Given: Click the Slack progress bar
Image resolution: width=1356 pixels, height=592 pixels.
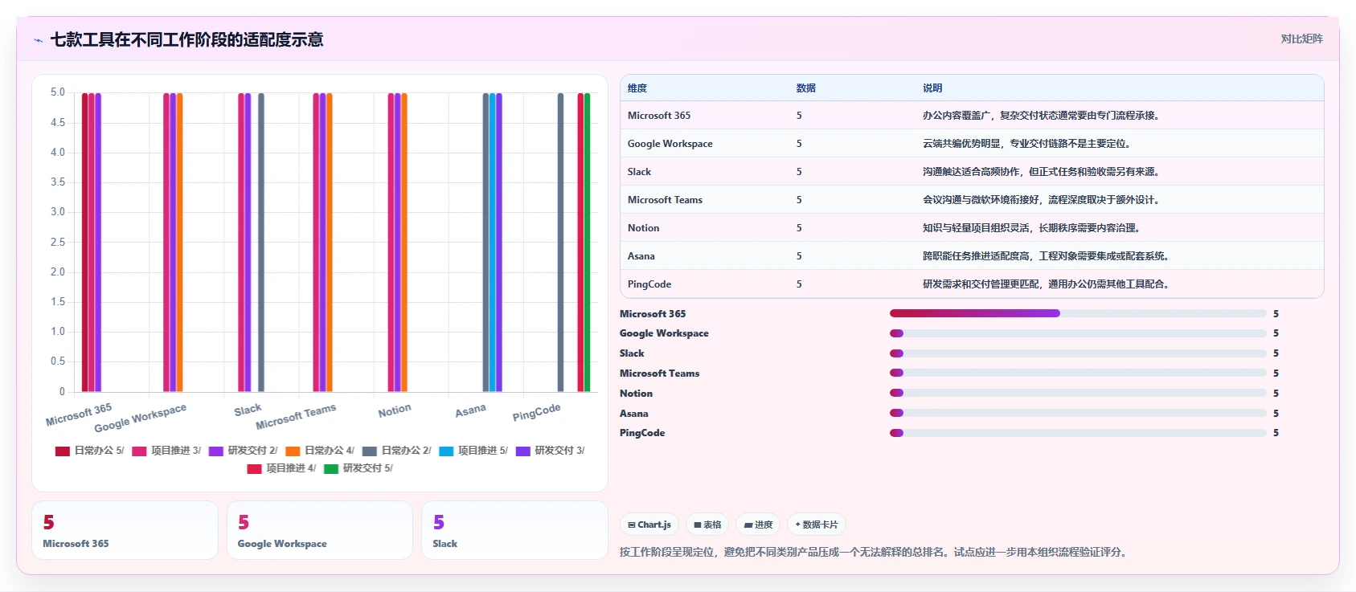Looking at the screenshot, I should 1078,353.
